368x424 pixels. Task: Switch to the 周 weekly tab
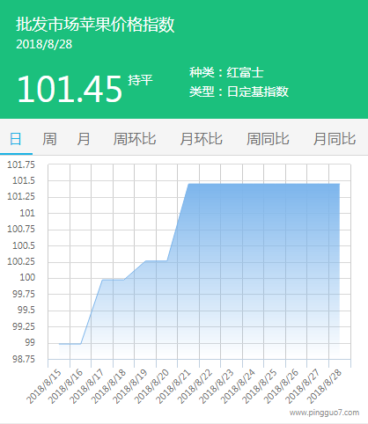pos(49,138)
